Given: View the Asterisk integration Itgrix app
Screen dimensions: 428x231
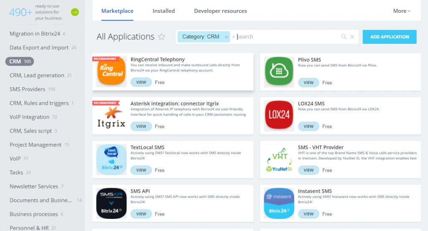Looking at the screenshot, I should click(141, 126).
